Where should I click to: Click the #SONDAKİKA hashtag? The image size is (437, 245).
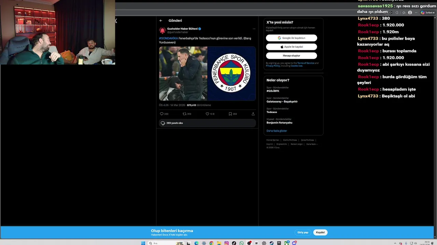point(168,38)
